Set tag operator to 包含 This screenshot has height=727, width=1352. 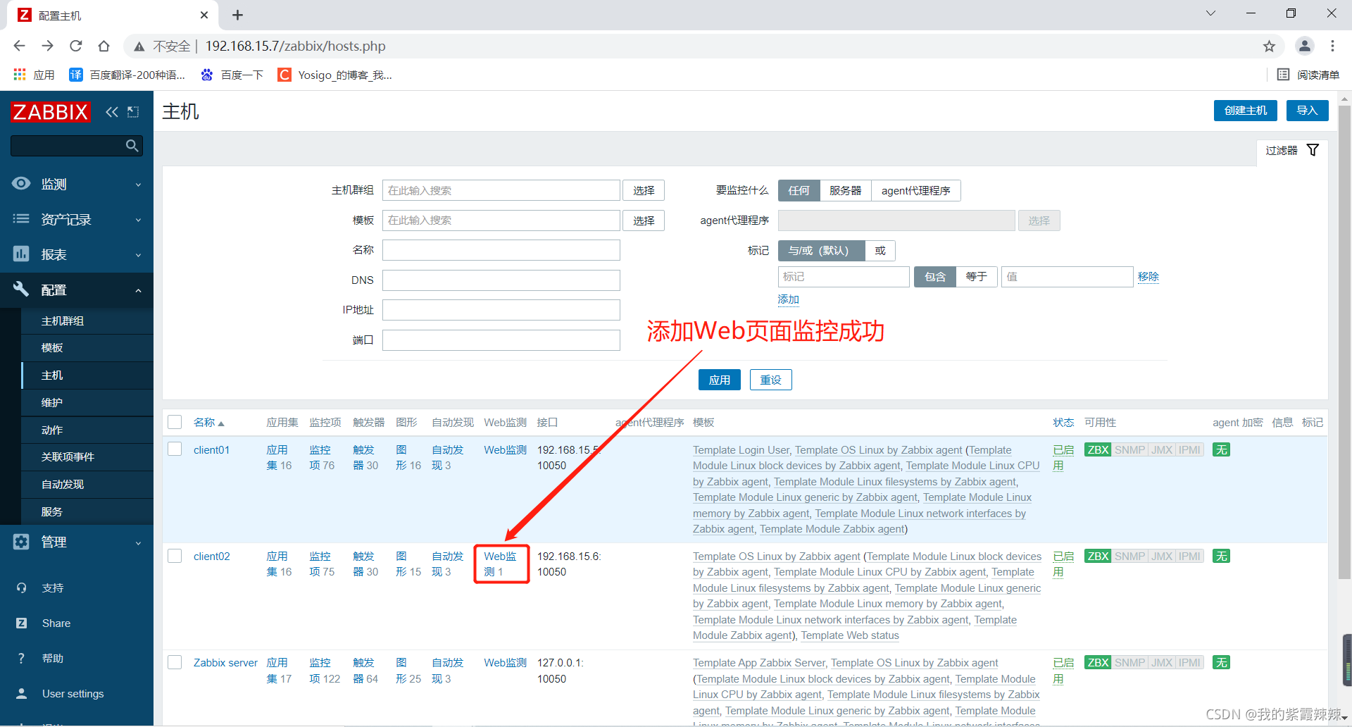pyautogui.click(x=935, y=277)
